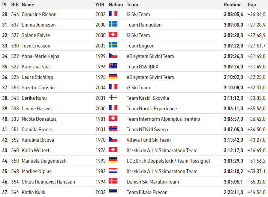The width and height of the screenshot is (268, 197).
Task: Click the Australian flag beside Katerina Paul
Action: (113, 67)
